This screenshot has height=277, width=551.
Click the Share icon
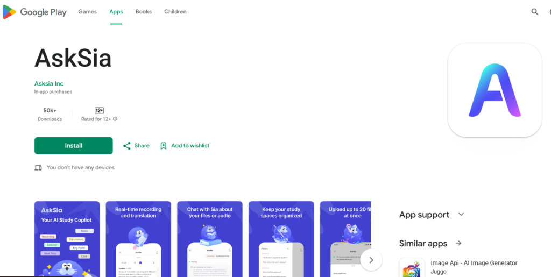click(x=127, y=146)
